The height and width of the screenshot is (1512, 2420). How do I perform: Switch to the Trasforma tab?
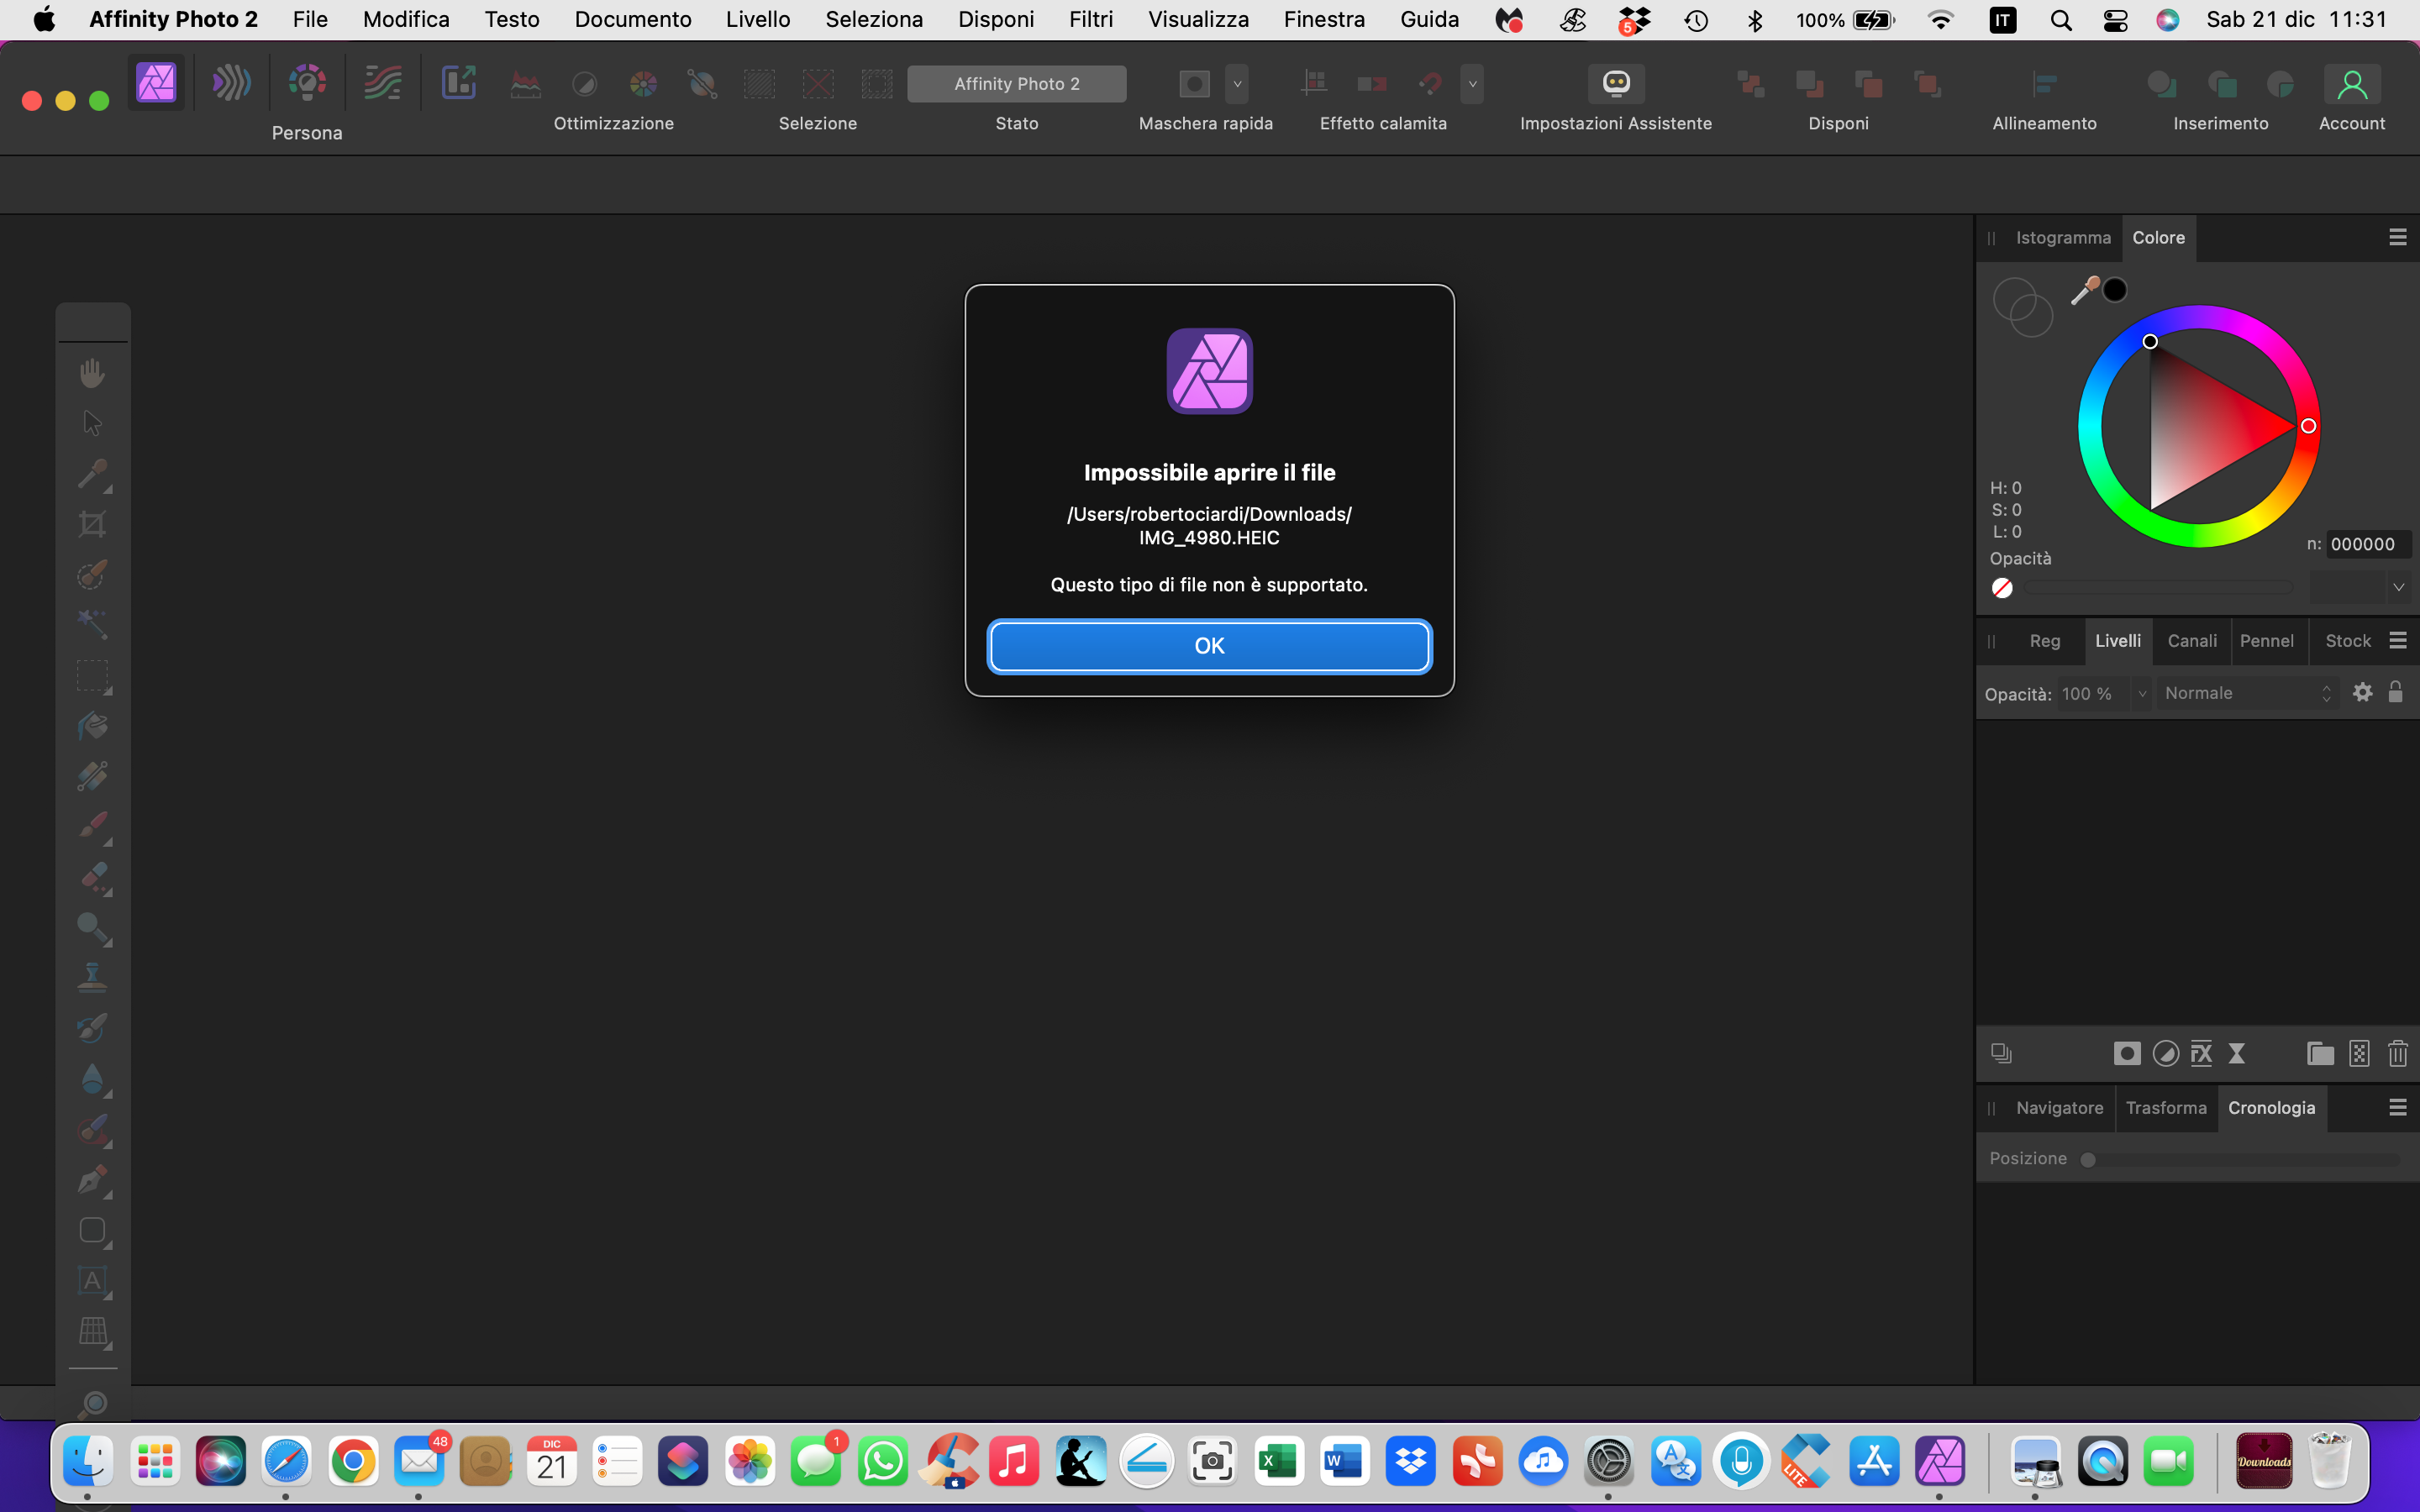(x=2165, y=1108)
